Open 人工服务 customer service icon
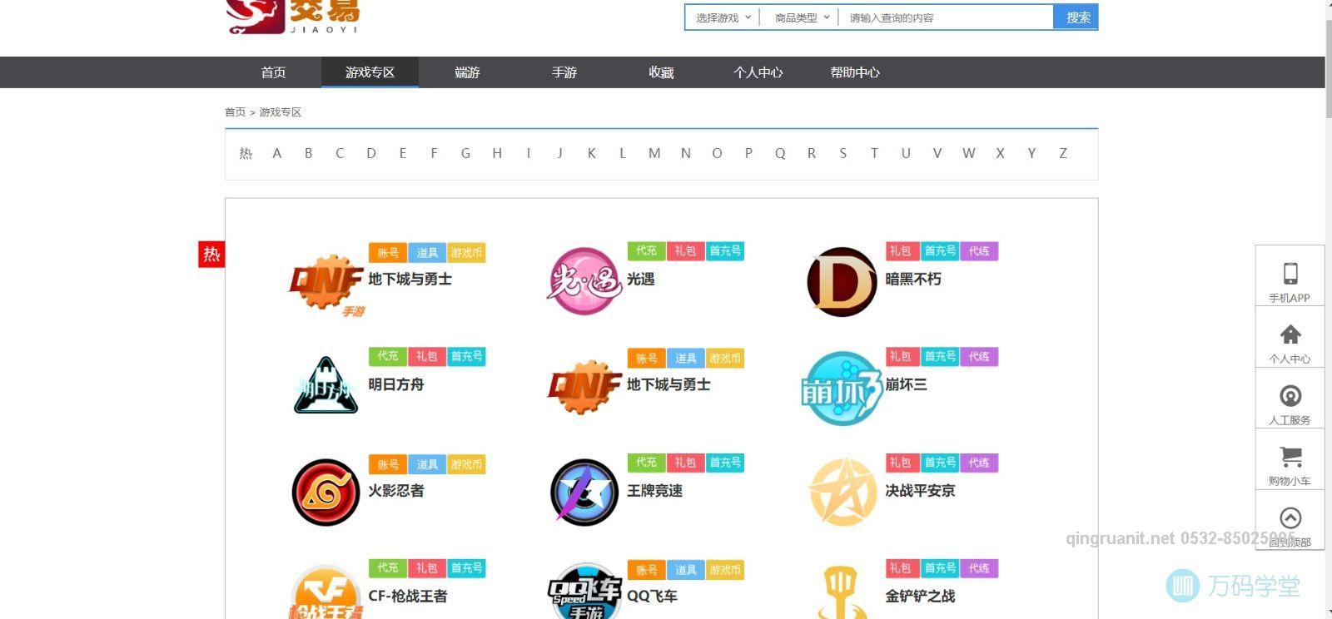The width and height of the screenshot is (1332, 619). pos(1290,396)
